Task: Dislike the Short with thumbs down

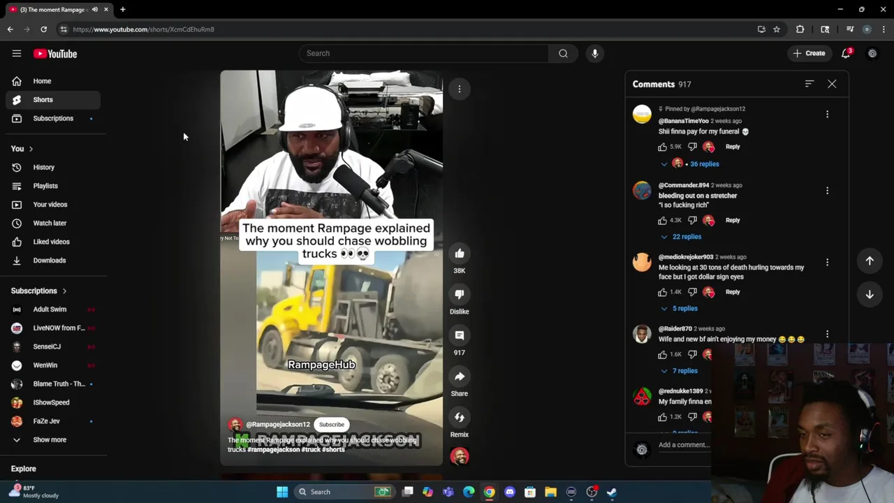Action: click(460, 294)
